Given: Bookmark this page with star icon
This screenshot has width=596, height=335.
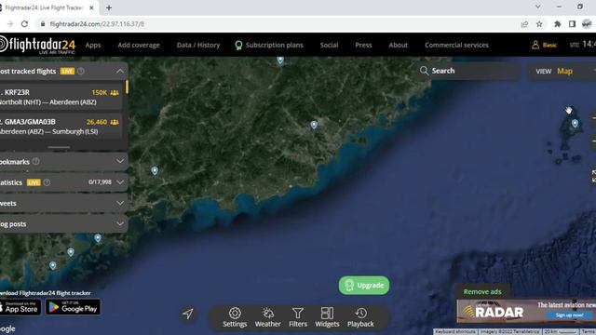Looking at the screenshot, I should (539, 24).
